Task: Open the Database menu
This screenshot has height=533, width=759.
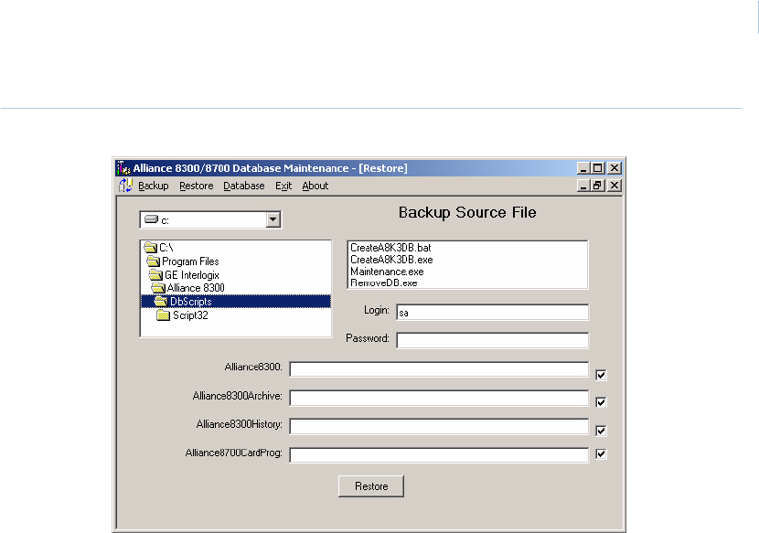Action: [244, 186]
